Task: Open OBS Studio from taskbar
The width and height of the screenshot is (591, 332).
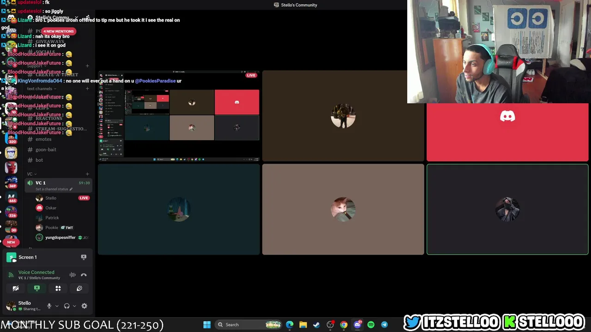Action: click(330, 325)
